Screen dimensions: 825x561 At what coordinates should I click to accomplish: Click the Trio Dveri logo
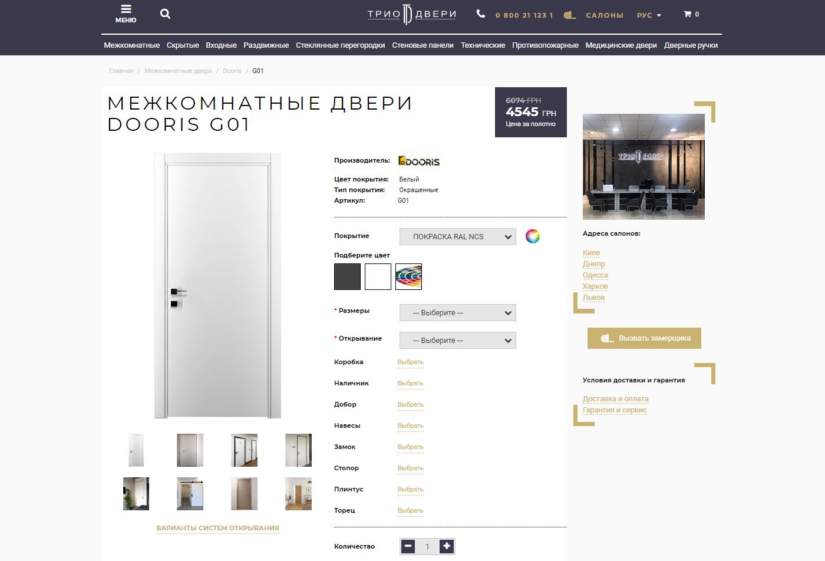pos(411,15)
